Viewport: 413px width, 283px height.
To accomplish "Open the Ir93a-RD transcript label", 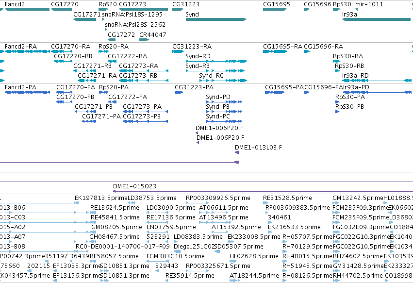I will point(355,76).
